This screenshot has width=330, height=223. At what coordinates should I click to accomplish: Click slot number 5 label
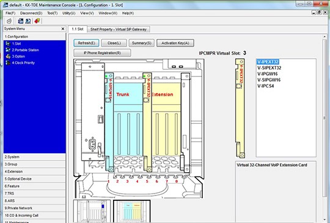[147, 181]
